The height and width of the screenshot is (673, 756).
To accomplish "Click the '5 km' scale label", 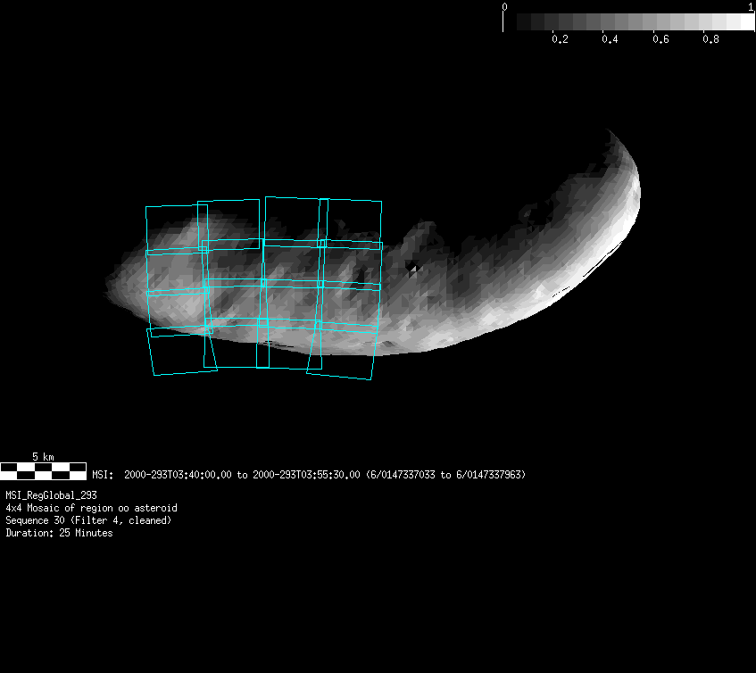I will tap(43, 456).
